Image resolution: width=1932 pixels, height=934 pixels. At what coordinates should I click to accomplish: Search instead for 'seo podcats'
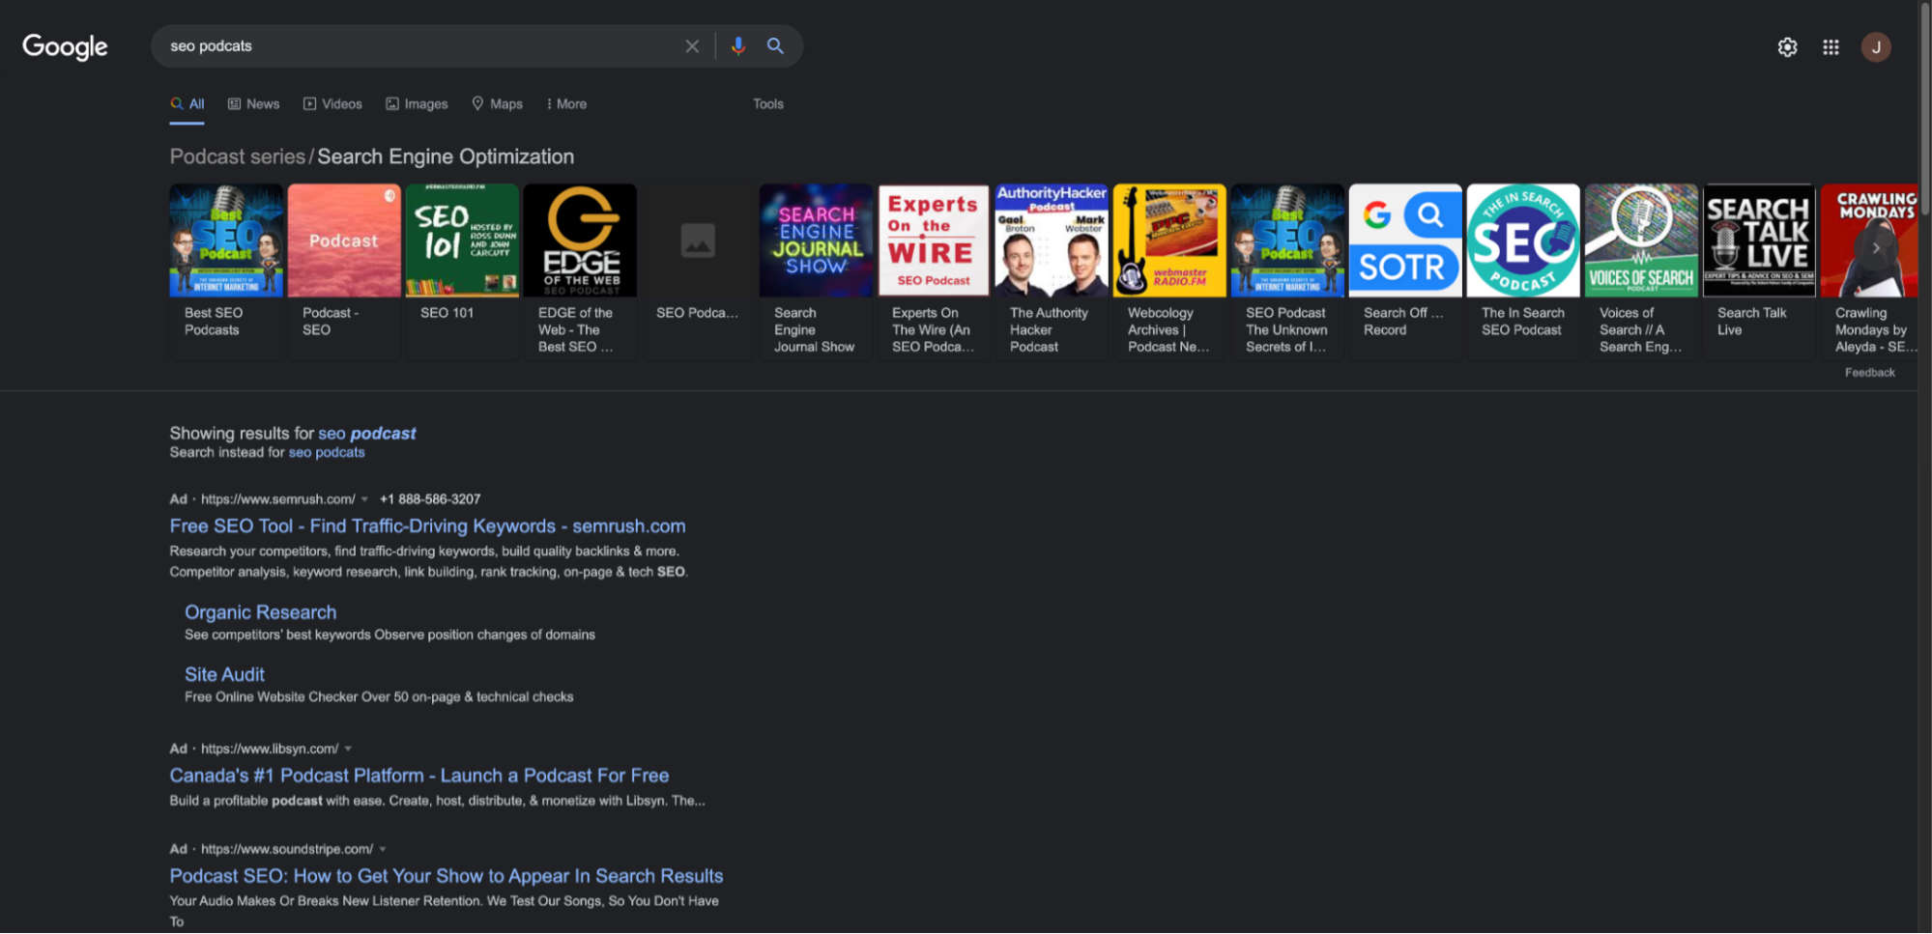[327, 453]
